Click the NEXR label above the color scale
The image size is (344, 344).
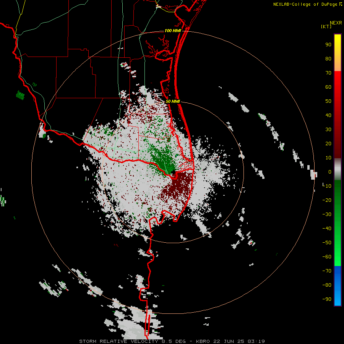point(336,23)
